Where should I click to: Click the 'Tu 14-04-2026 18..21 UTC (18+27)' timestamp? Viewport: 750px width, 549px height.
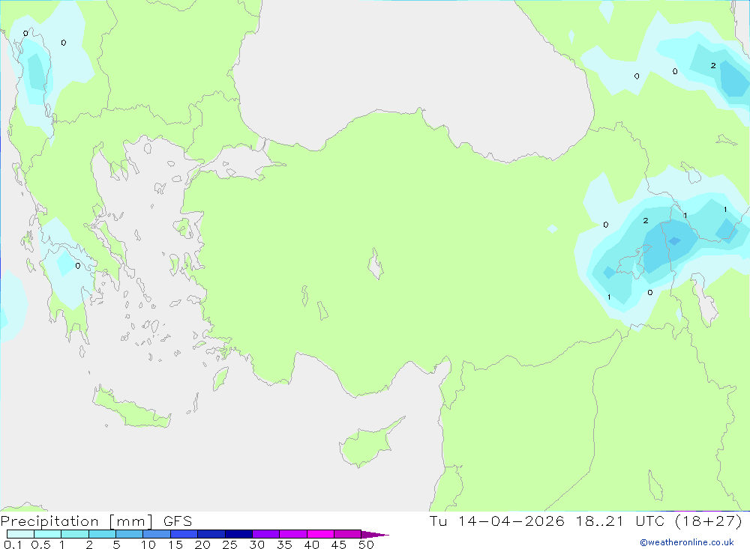[x=586, y=521]
